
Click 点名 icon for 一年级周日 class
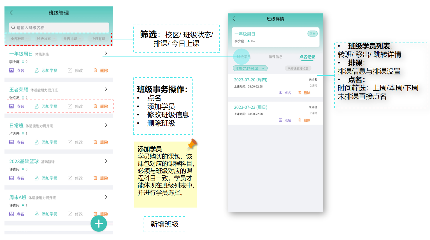tap(11, 70)
